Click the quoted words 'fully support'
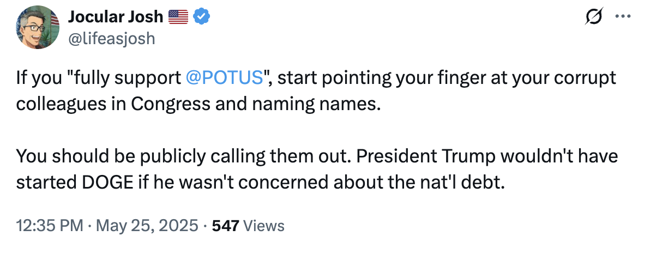The height and width of the screenshot is (254, 650). click(x=127, y=78)
